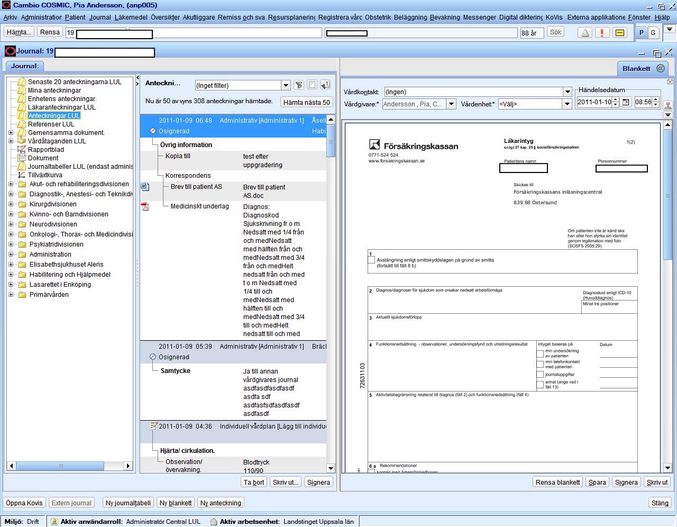
Task: Click the Spara button
Action: 597,482
